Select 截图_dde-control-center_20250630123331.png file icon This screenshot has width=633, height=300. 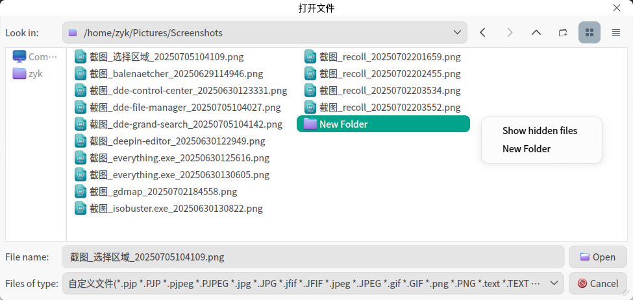pyautogui.click(x=81, y=91)
